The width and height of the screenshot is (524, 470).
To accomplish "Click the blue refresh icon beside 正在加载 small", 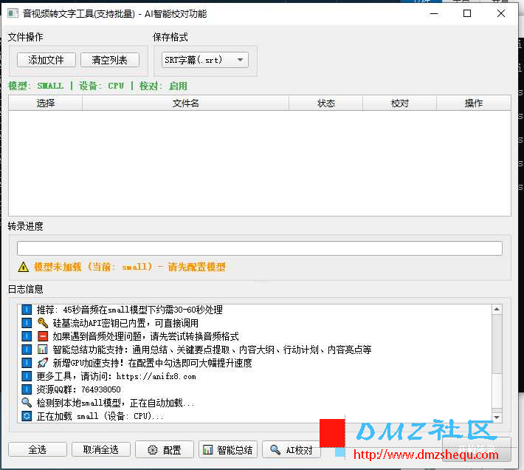I will (x=27, y=416).
